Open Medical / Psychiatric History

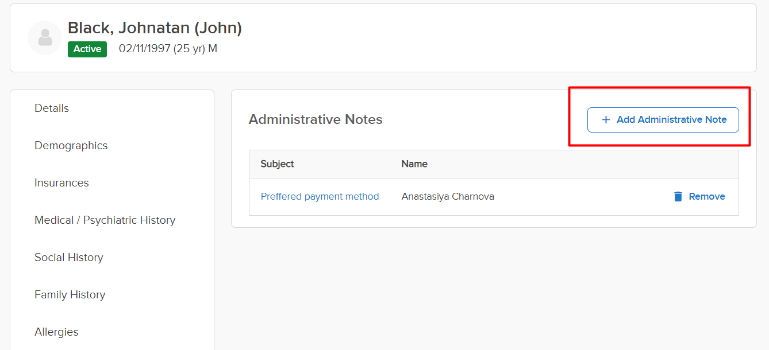(x=105, y=220)
